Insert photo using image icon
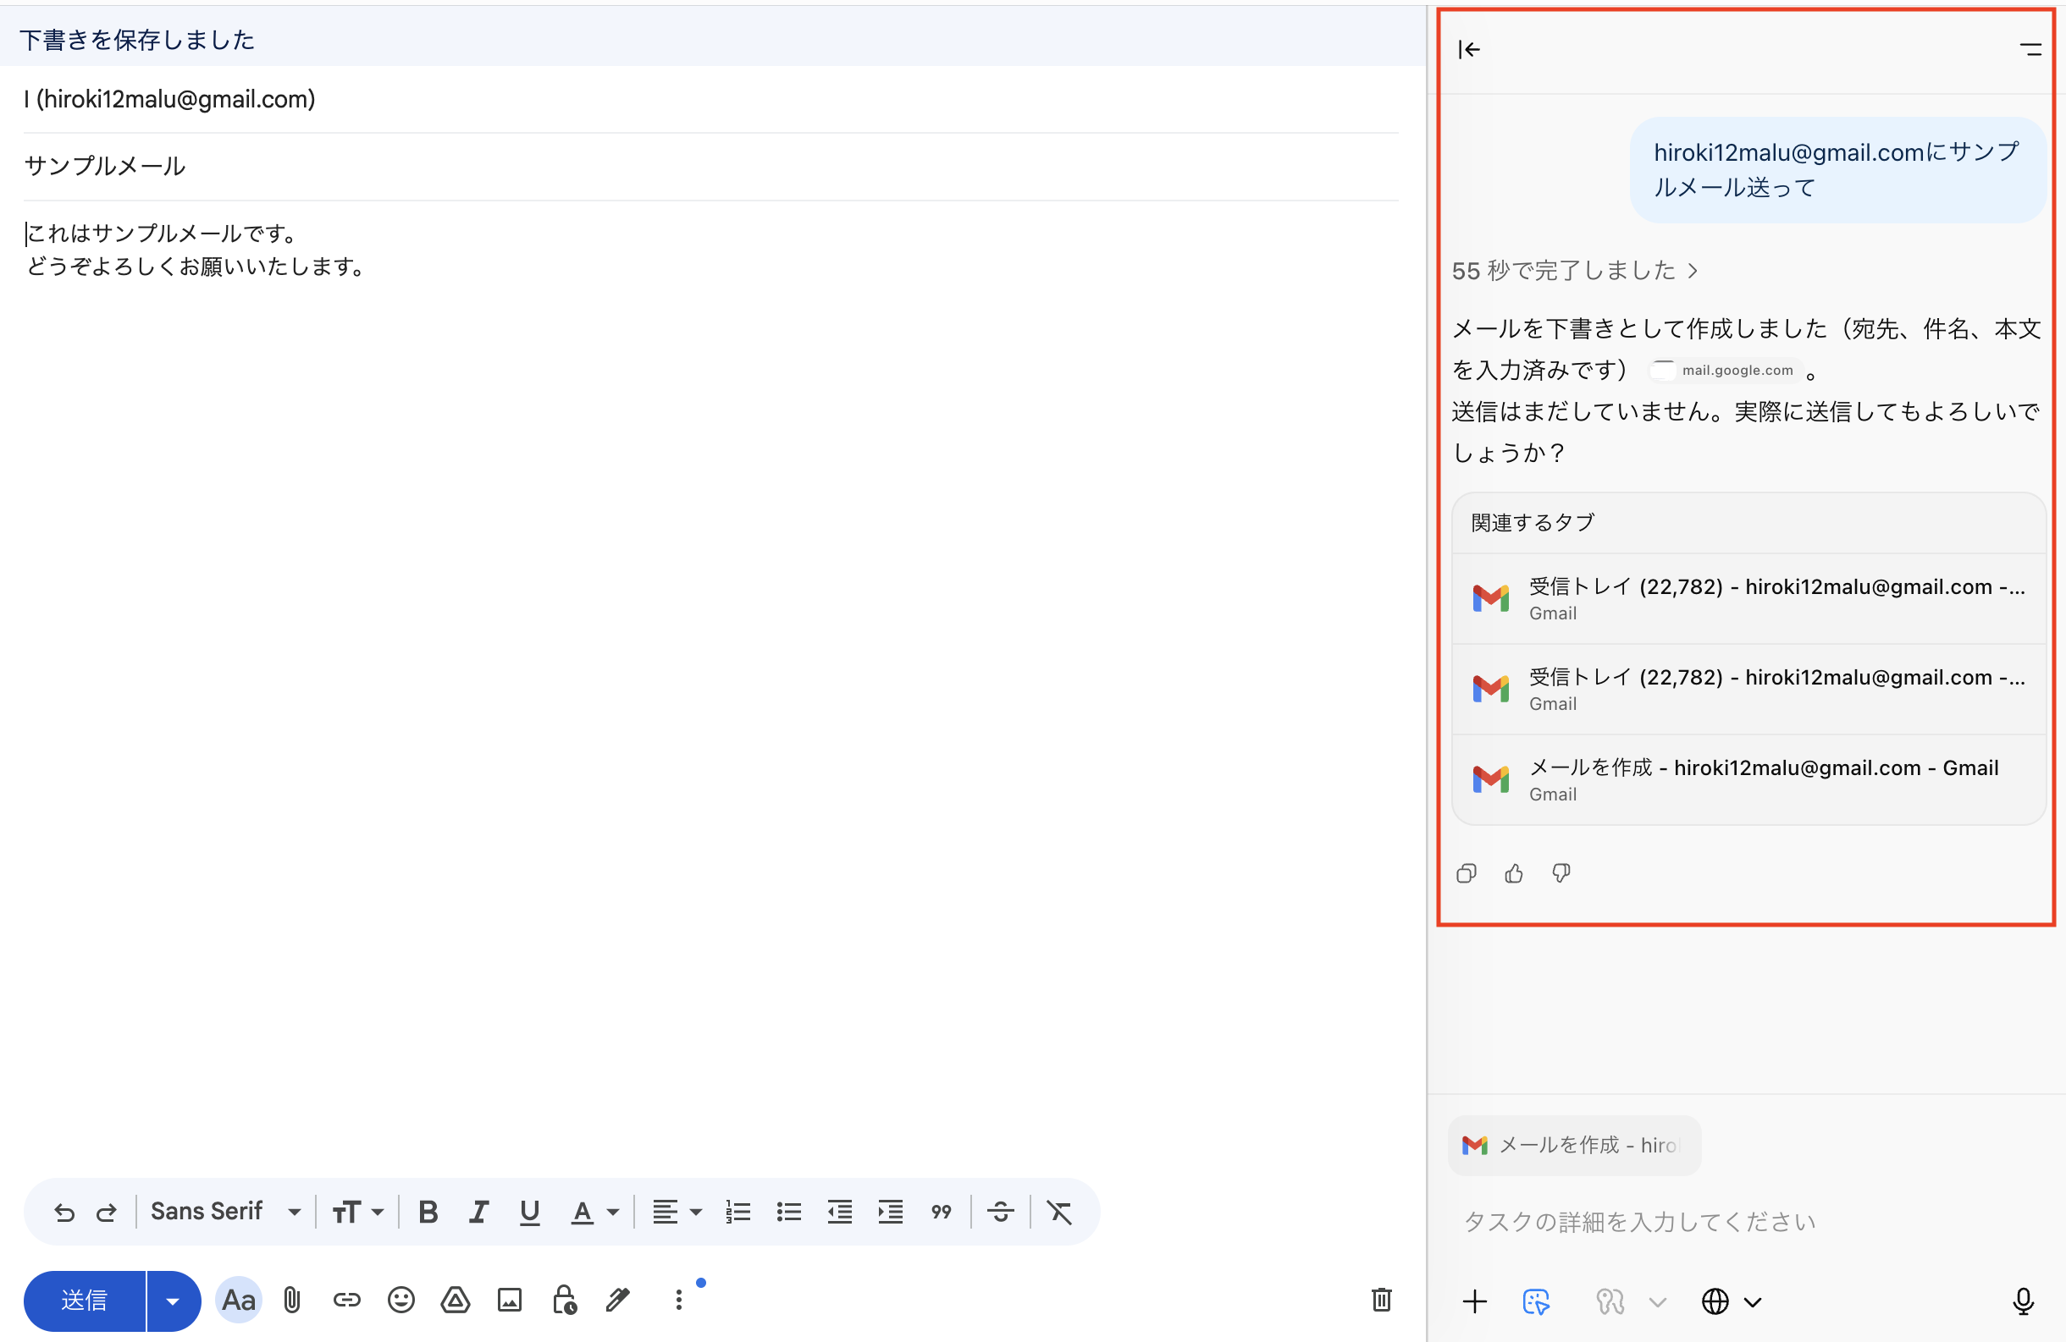 510,1300
